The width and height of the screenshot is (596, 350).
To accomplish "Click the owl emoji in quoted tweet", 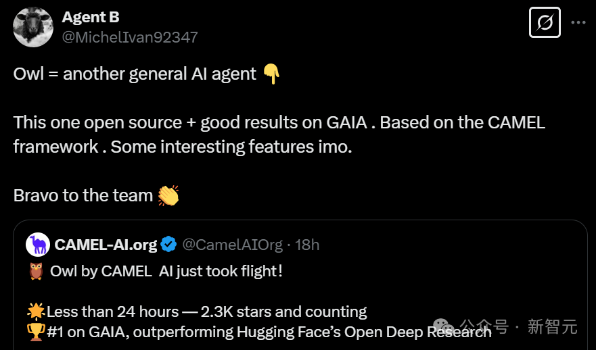I will [36, 272].
